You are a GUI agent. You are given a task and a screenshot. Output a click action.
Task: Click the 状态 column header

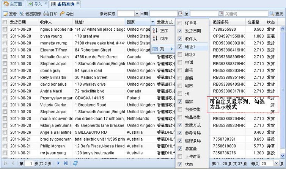pos(271,22)
